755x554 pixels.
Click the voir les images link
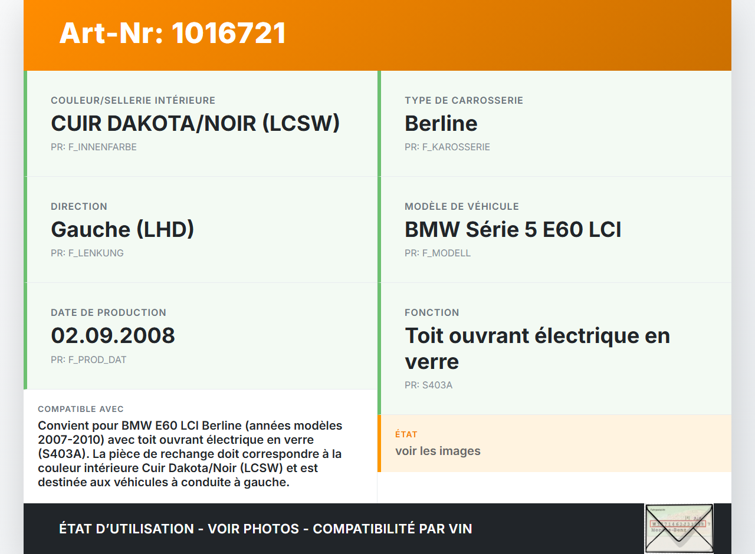[438, 451]
